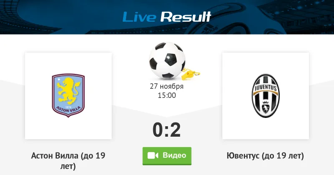Click the 27 ноября date text

click(167, 86)
